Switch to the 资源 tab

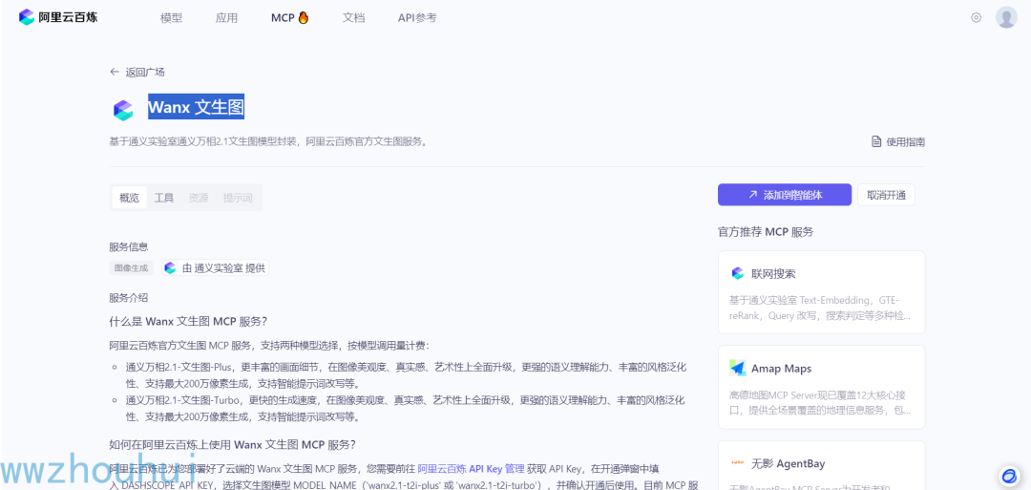click(199, 198)
